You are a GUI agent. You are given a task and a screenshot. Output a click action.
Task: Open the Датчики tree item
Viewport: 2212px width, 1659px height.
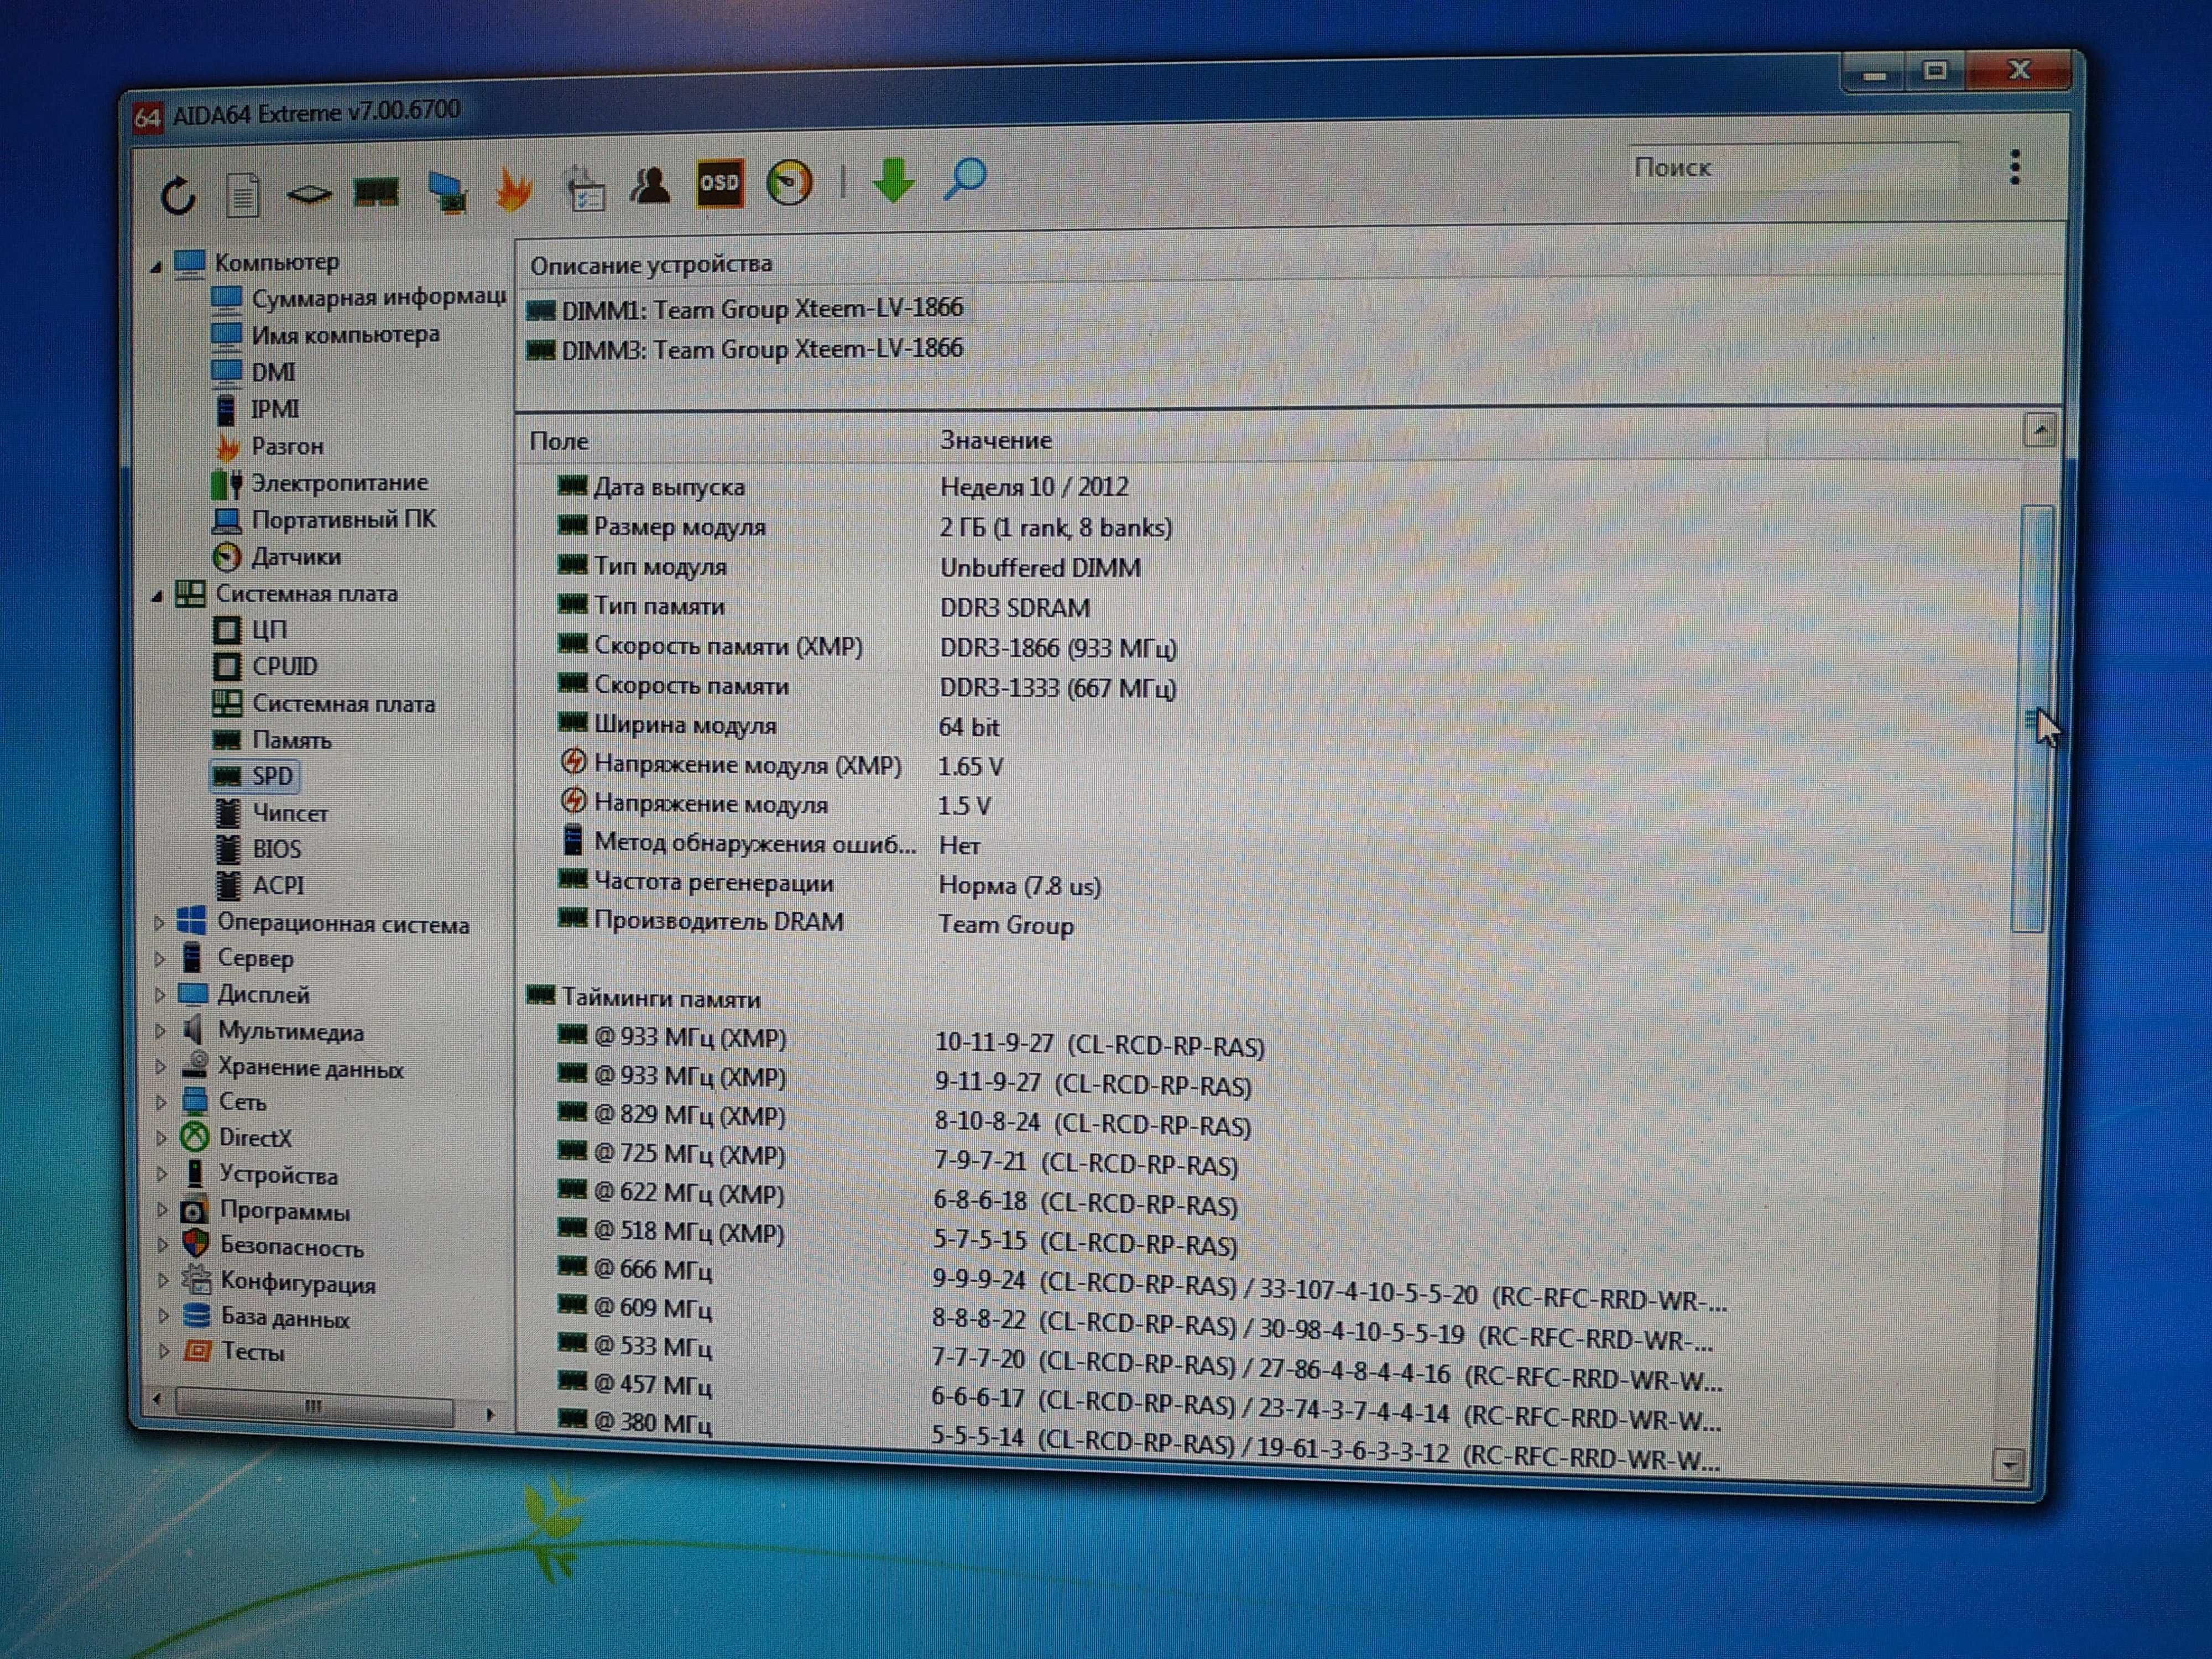(277, 557)
